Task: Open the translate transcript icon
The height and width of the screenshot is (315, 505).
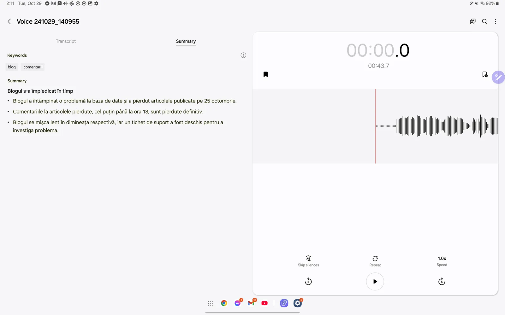Action: tap(472, 21)
